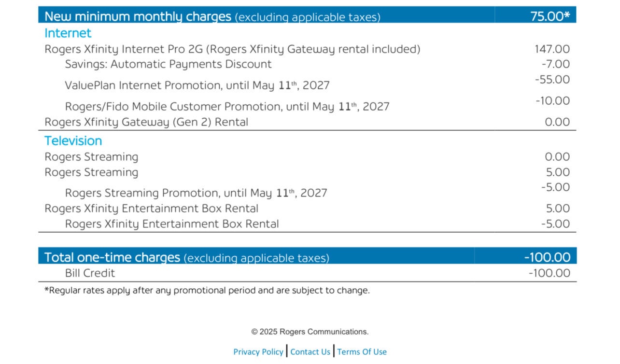Select the Bill Credit line item
Screen dimensions: 620x364
point(90,273)
